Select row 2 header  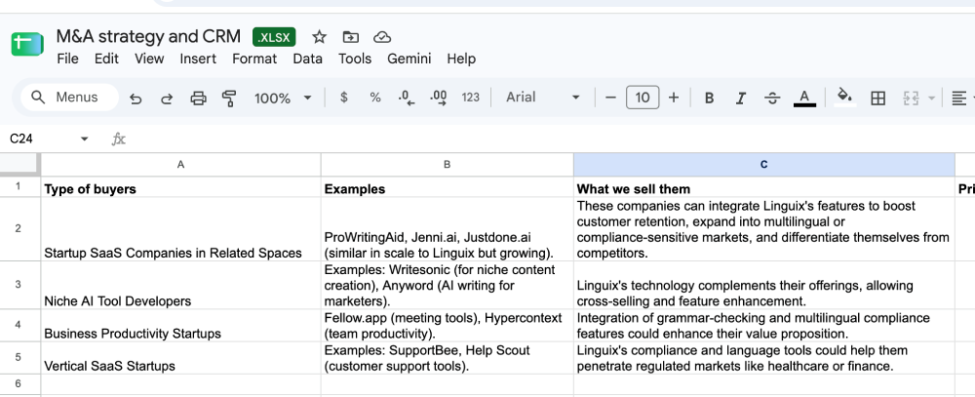(18, 229)
